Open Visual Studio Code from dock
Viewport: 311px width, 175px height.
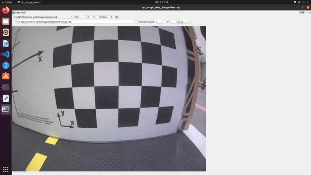[6, 54]
